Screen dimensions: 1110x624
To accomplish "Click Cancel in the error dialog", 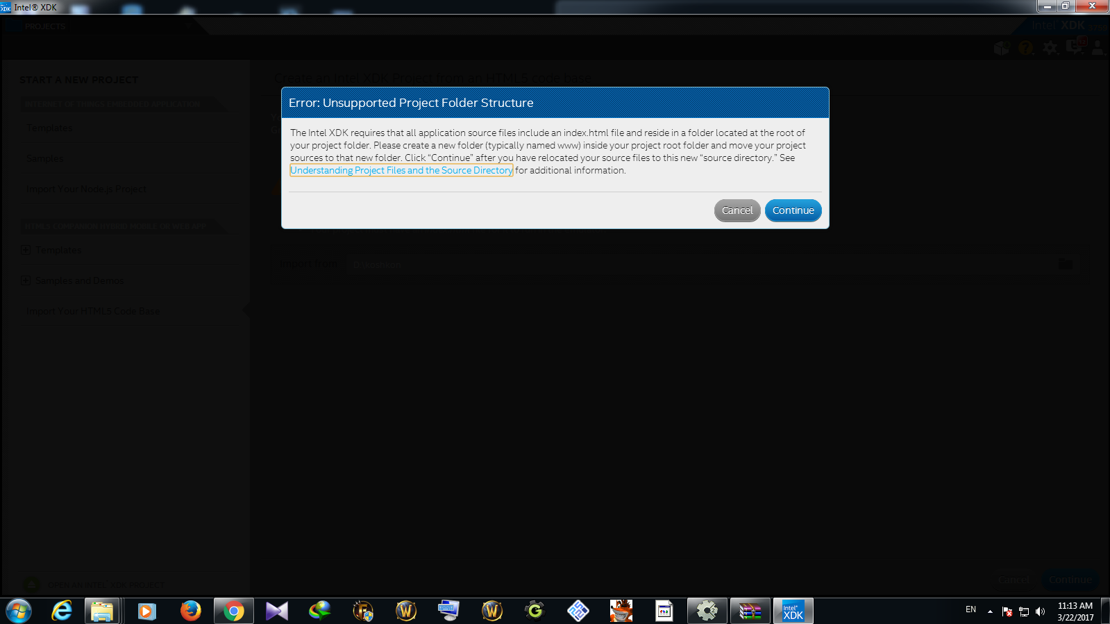I will pyautogui.click(x=737, y=210).
